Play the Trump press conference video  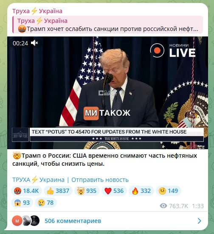click(x=107, y=93)
